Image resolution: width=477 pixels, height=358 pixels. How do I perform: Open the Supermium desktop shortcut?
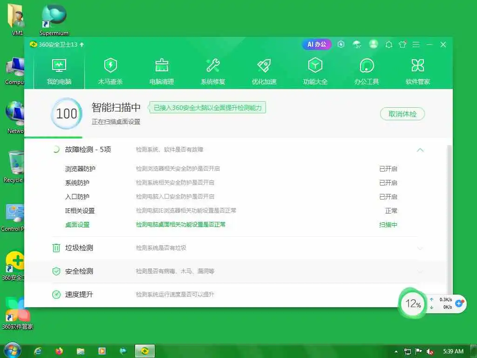(x=54, y=20)
